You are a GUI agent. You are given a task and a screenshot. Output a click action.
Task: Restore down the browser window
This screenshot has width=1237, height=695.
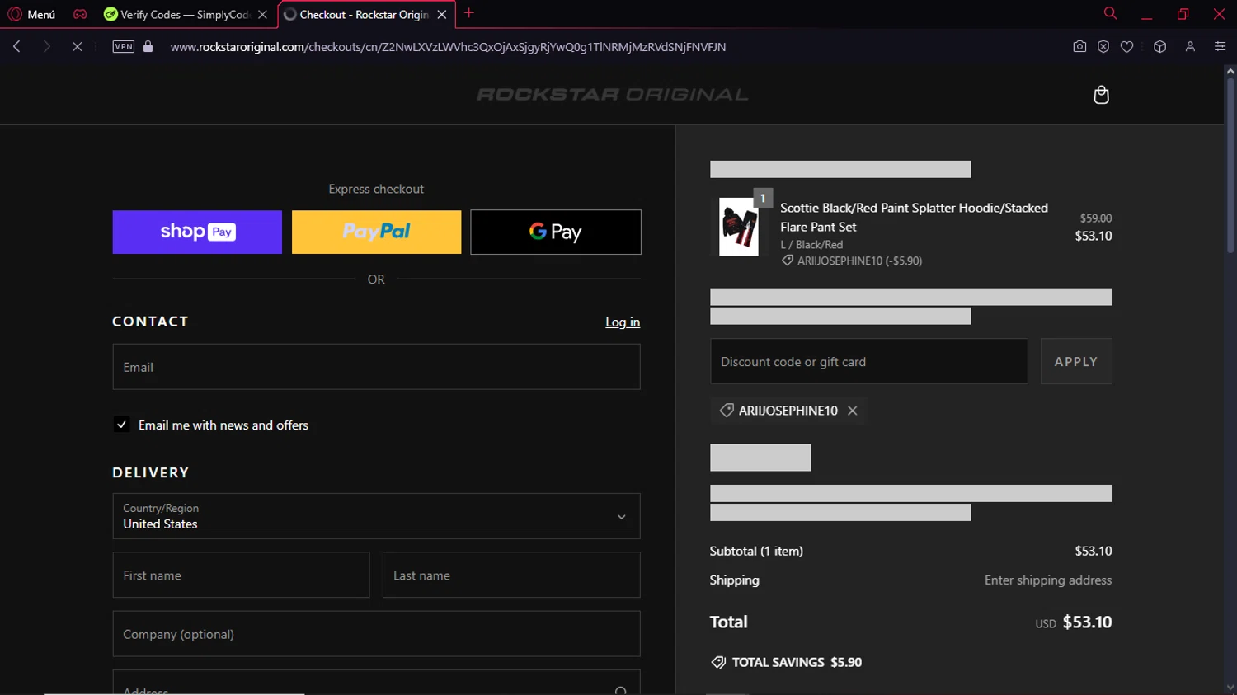[x=1183, y=14]
